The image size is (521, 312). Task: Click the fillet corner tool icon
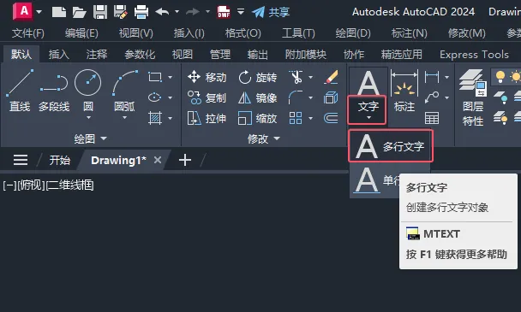pyautogui.click(x=296, y=97)
